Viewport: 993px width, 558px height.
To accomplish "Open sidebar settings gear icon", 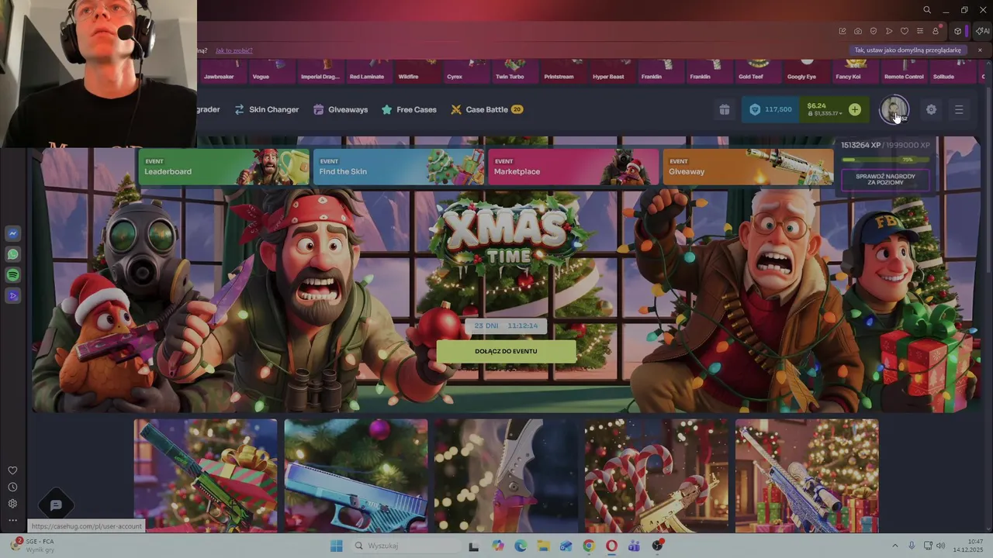I will [12, 504].
